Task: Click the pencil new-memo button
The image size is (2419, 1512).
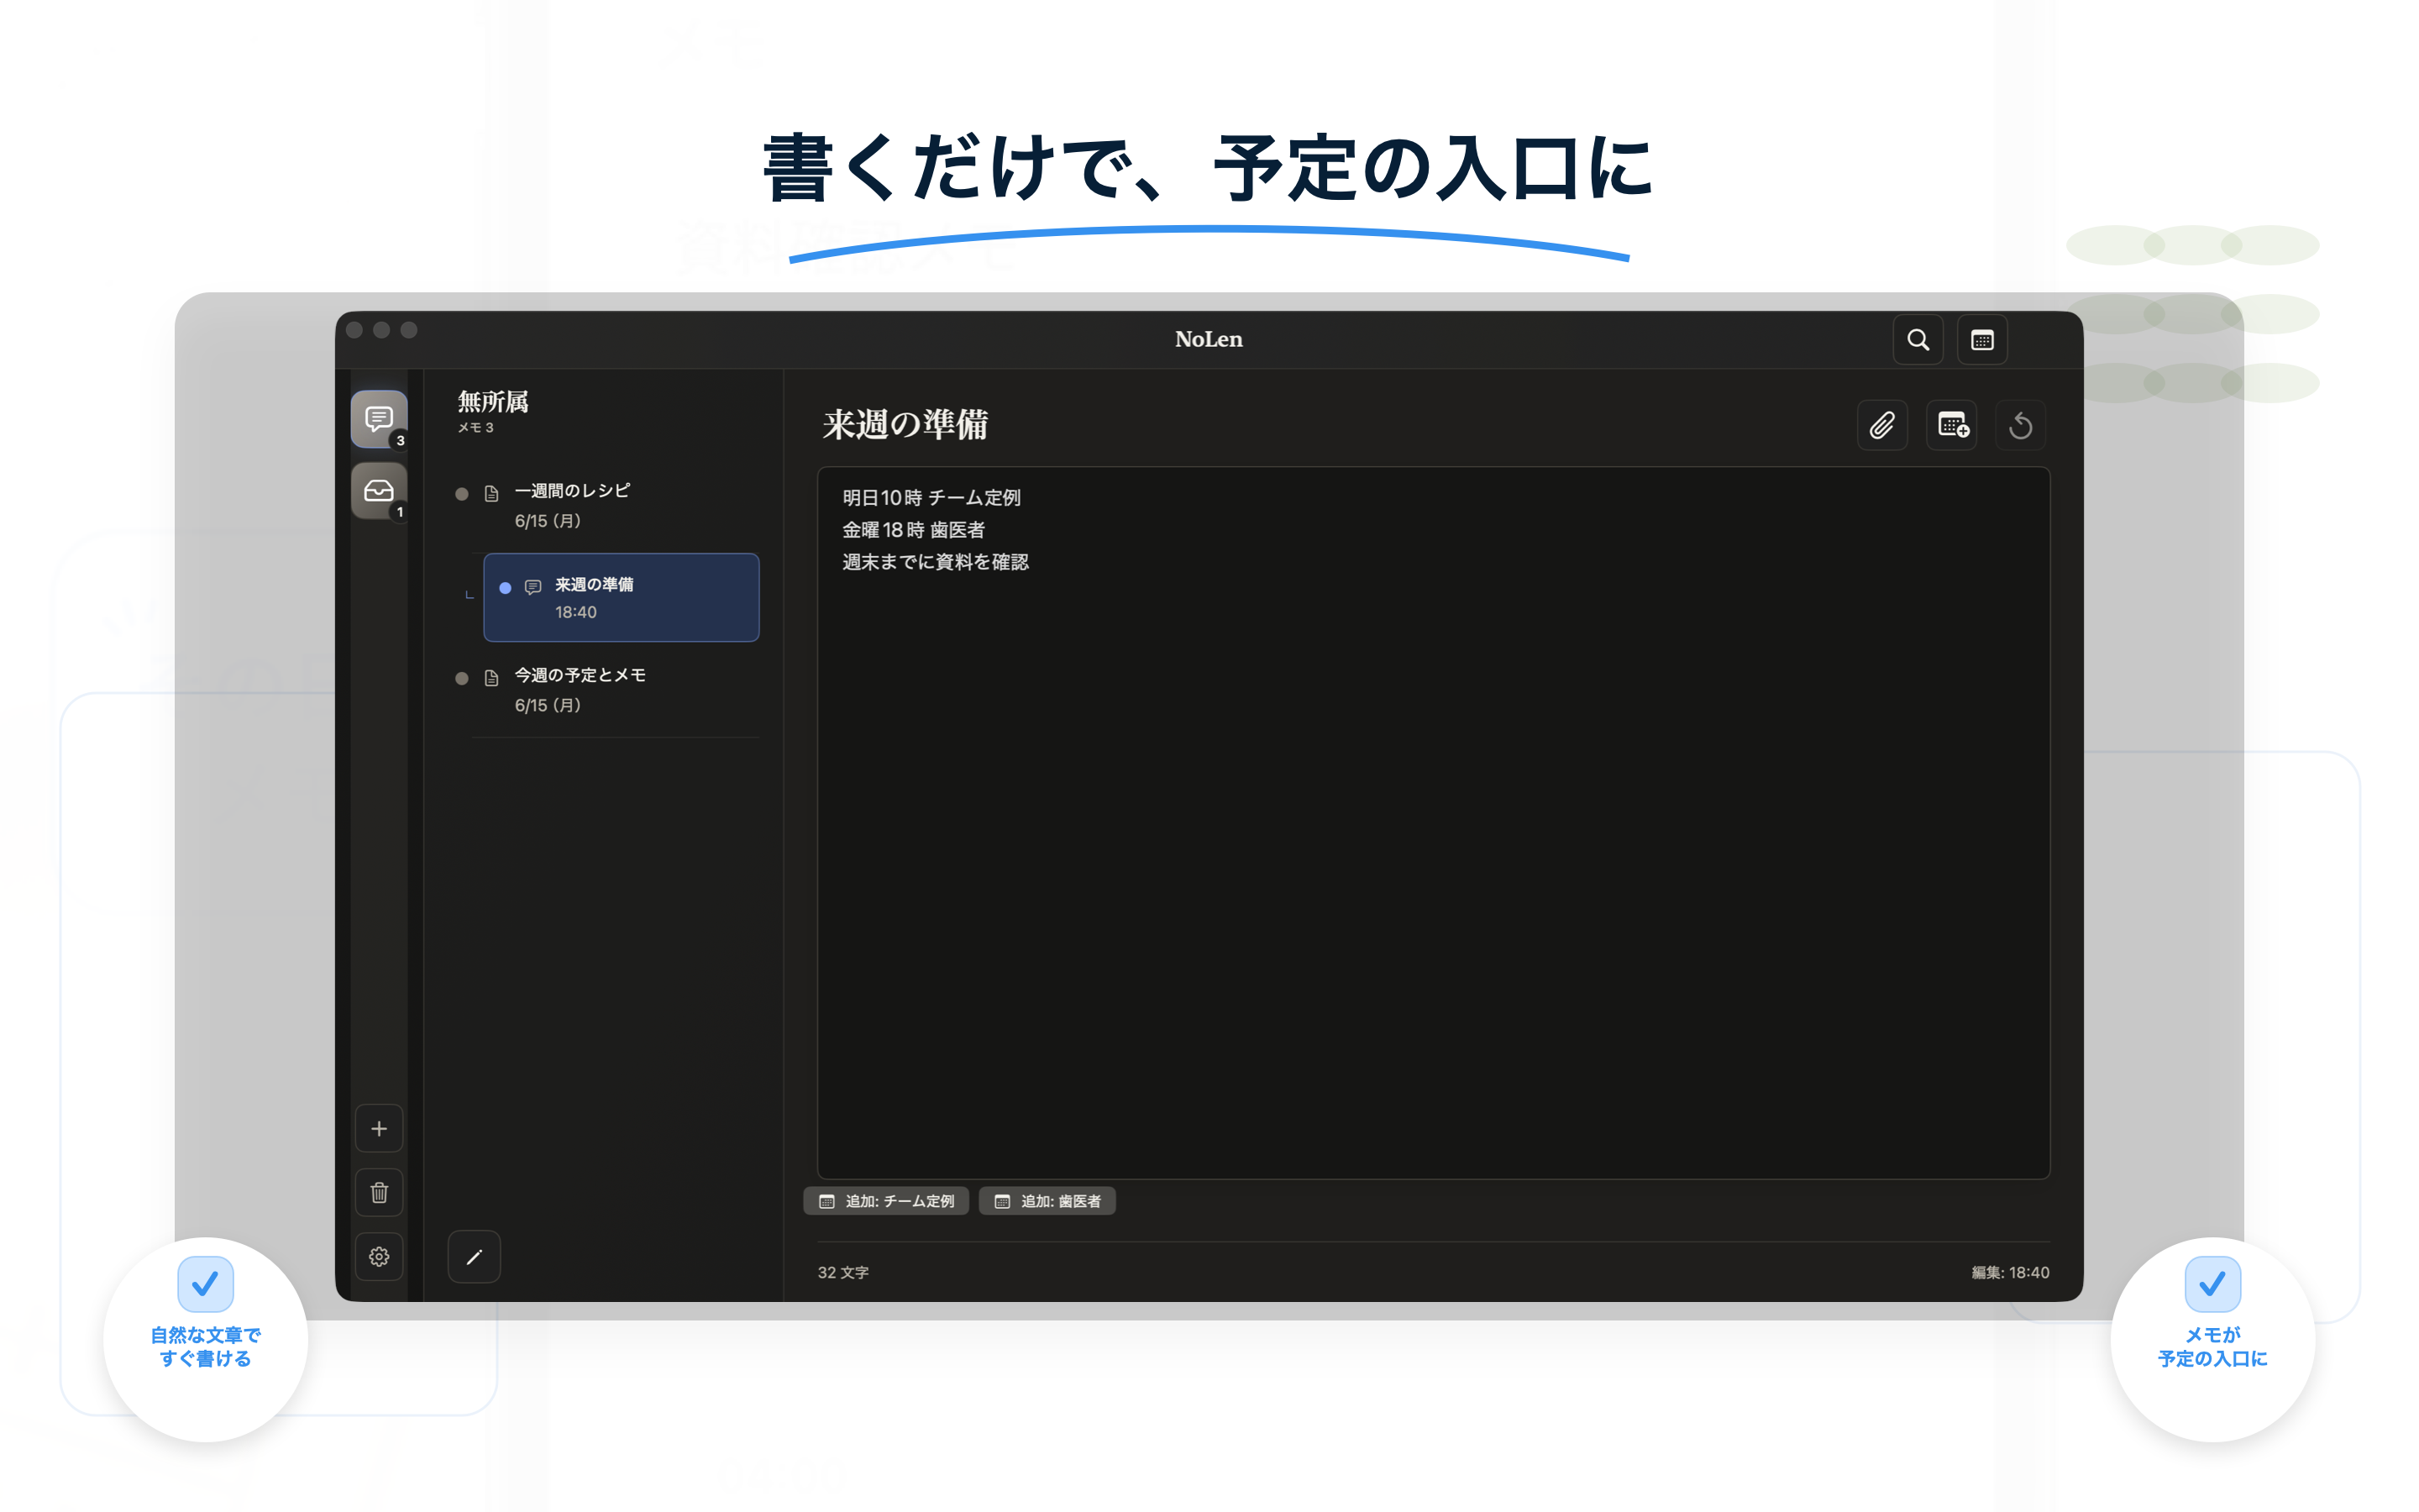Action: point(474,1257)
